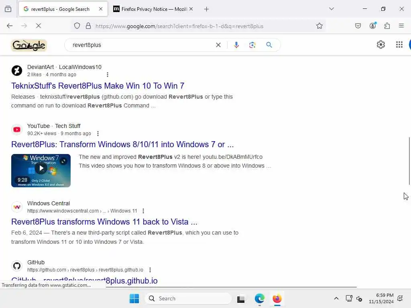Click the Windows Central favicon
411x308 pixels.
(x=17, y=207)
